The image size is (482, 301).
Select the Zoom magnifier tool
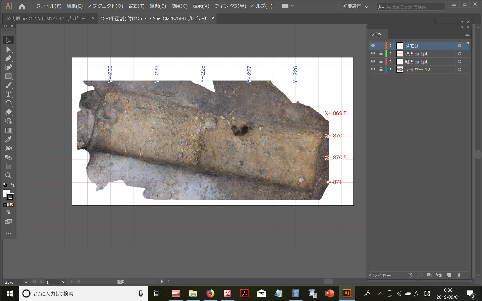(8, 176)
